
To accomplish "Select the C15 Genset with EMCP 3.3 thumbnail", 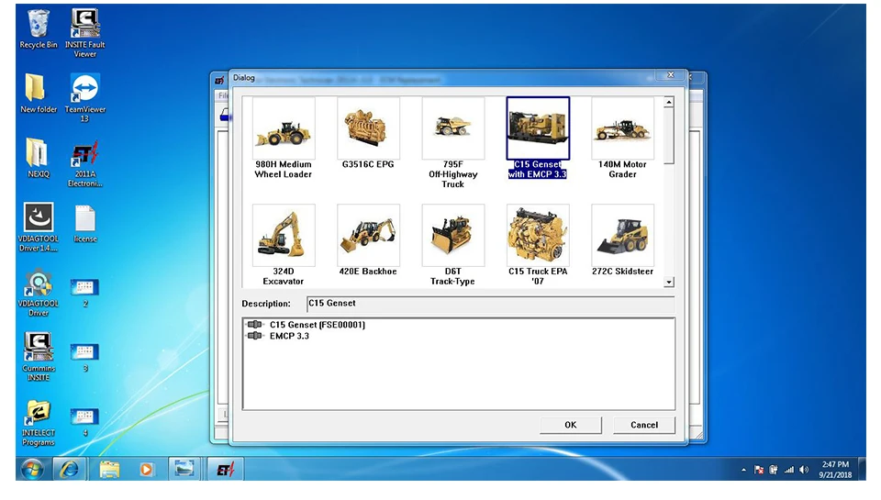I will point(538,128).
